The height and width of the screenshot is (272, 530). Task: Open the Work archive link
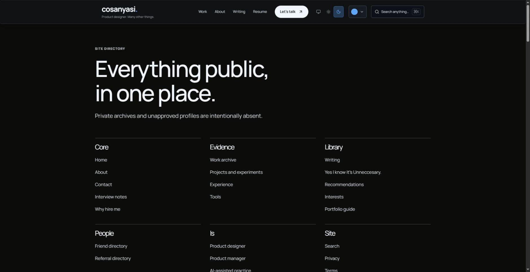[x=223, y=160]
